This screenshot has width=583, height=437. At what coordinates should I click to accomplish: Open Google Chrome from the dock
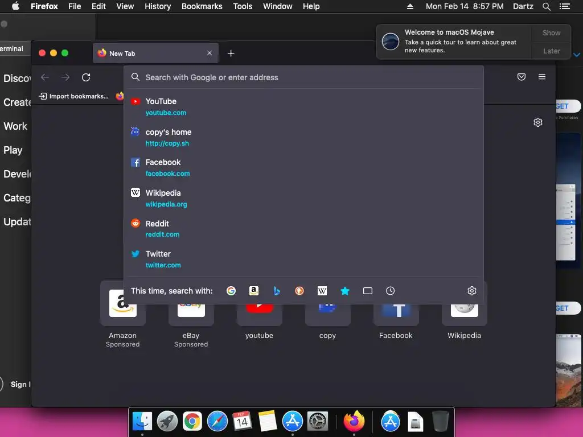pos(192,422)
